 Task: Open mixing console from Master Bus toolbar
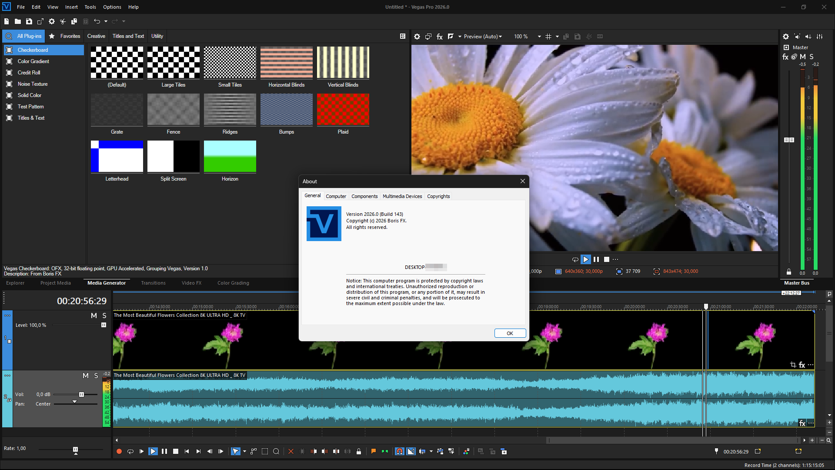click(820, 37)
